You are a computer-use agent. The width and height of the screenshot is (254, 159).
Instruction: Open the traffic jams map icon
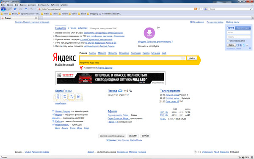click(58, 96)
